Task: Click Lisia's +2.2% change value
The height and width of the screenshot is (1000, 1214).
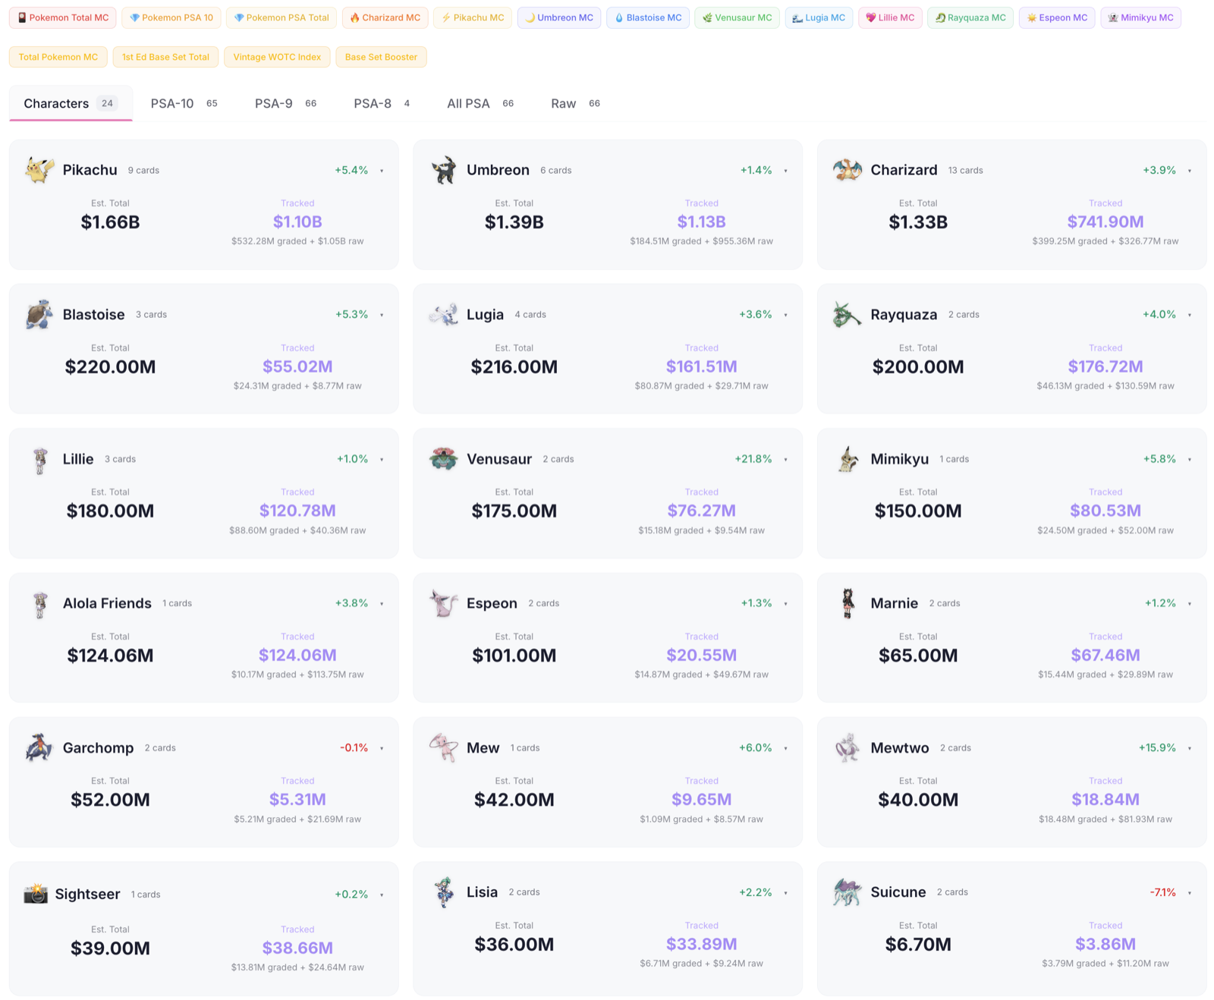Action: tap(756, 892)
